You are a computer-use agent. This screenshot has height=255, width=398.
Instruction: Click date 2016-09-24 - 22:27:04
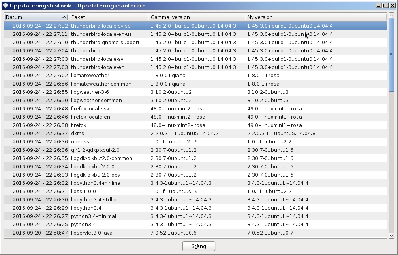pos(40,51)
